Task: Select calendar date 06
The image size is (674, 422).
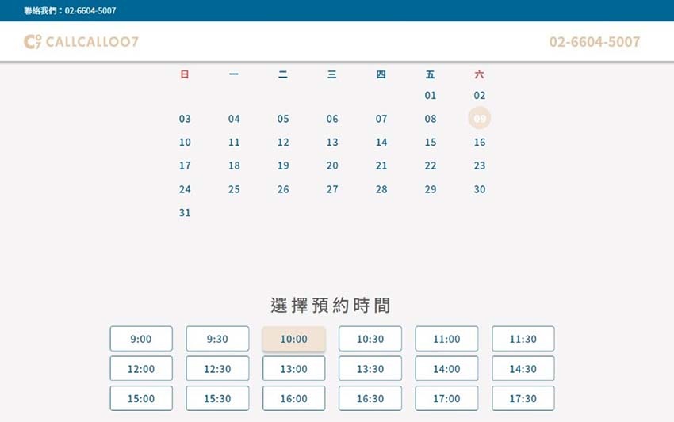Action: tap(332, 119)
